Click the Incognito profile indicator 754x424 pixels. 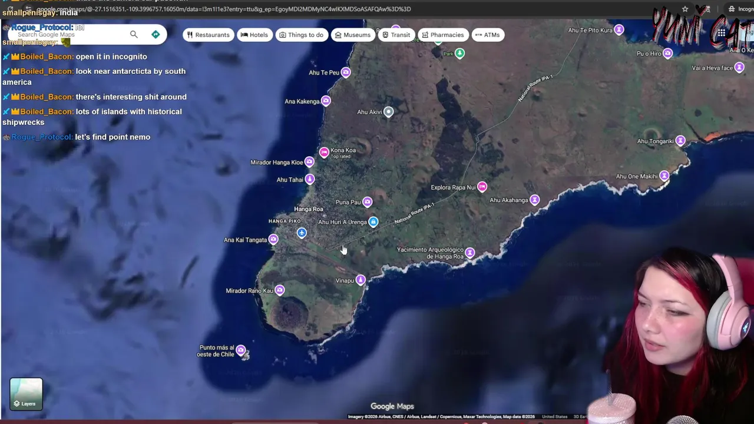pyautogui.click(x=740, y=9)
